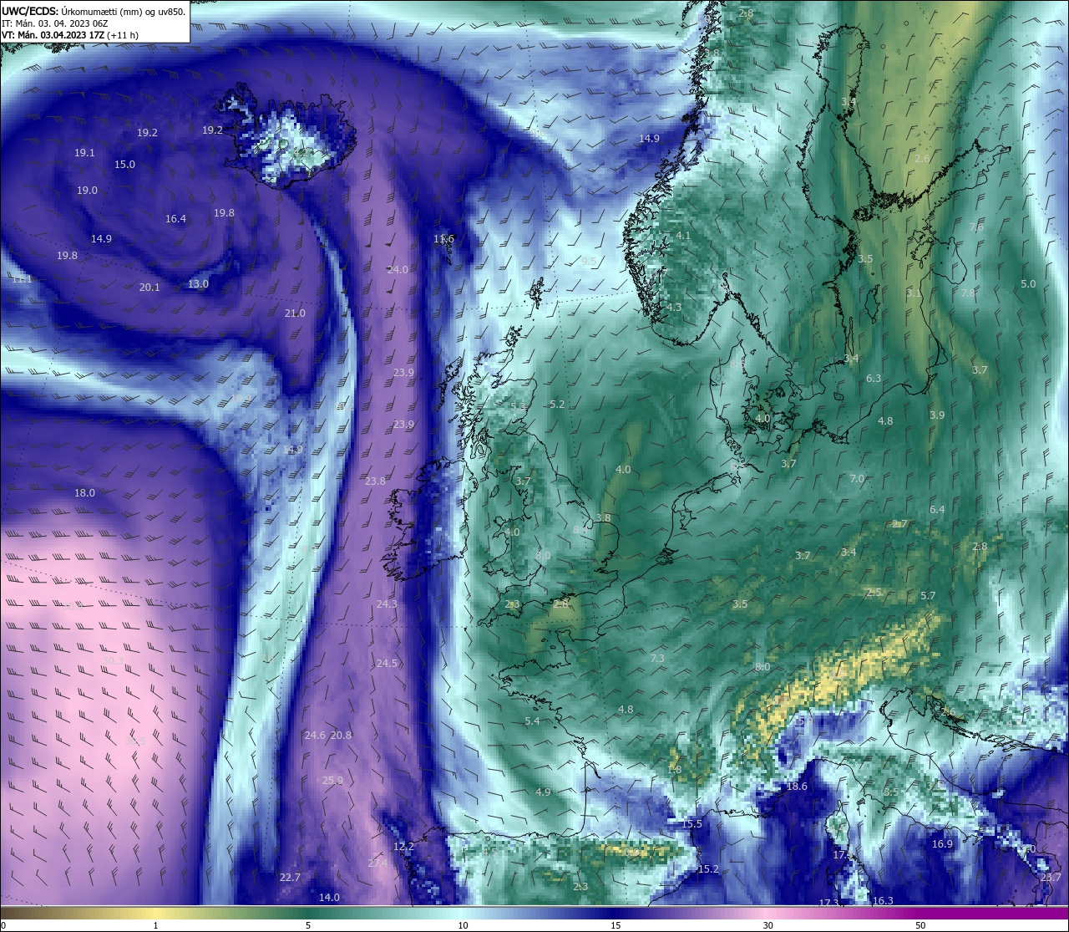Screen dimensions: 1069x932
Task: Click the 12.2 value on the map
Action: pos(403,847)
